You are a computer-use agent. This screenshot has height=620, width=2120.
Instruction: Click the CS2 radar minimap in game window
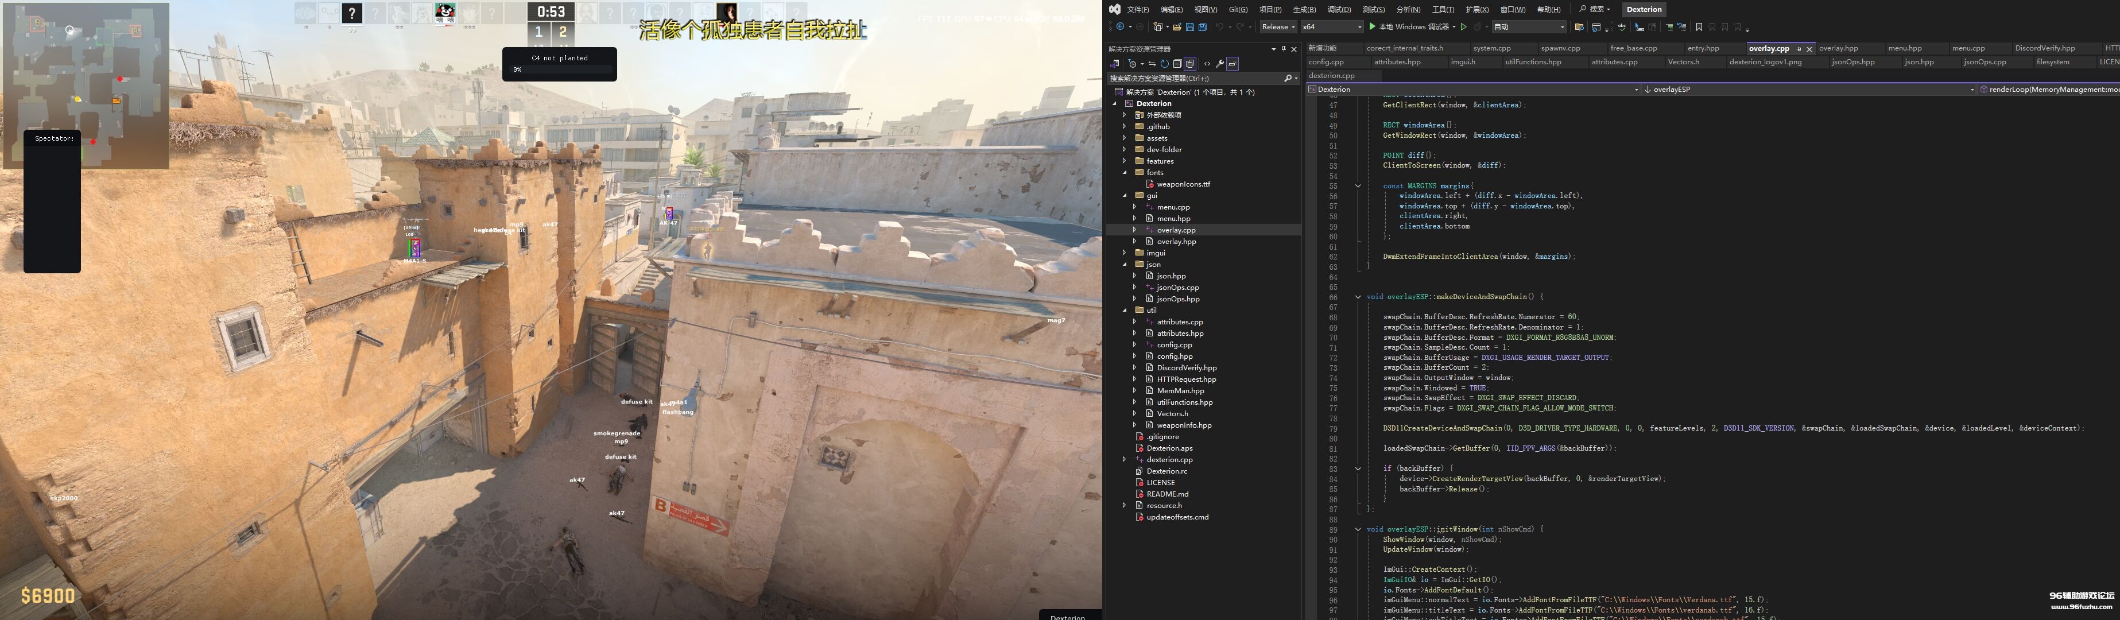87,85
